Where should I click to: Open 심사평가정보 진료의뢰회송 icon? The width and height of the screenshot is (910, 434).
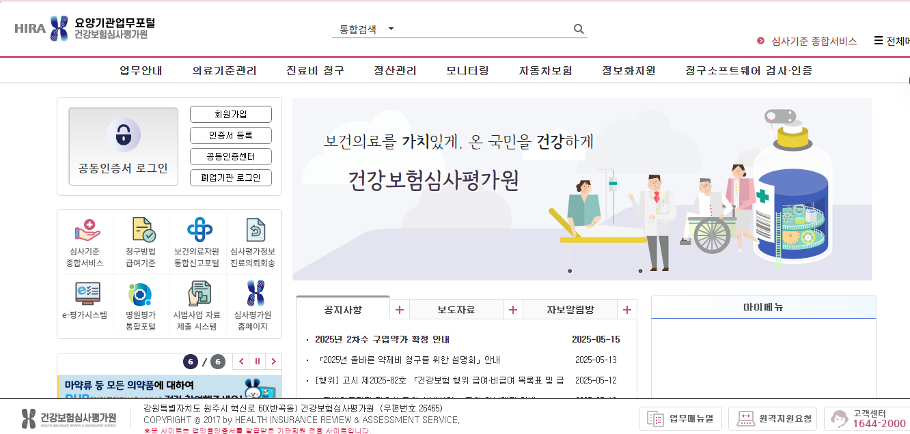pyautogui.click(x=253, y=243)
